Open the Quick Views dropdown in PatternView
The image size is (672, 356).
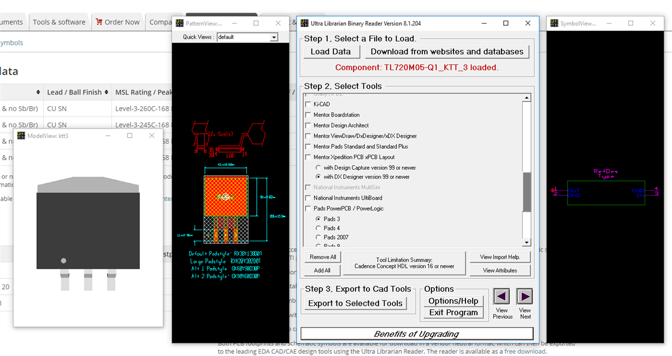[x=274, y=37]
